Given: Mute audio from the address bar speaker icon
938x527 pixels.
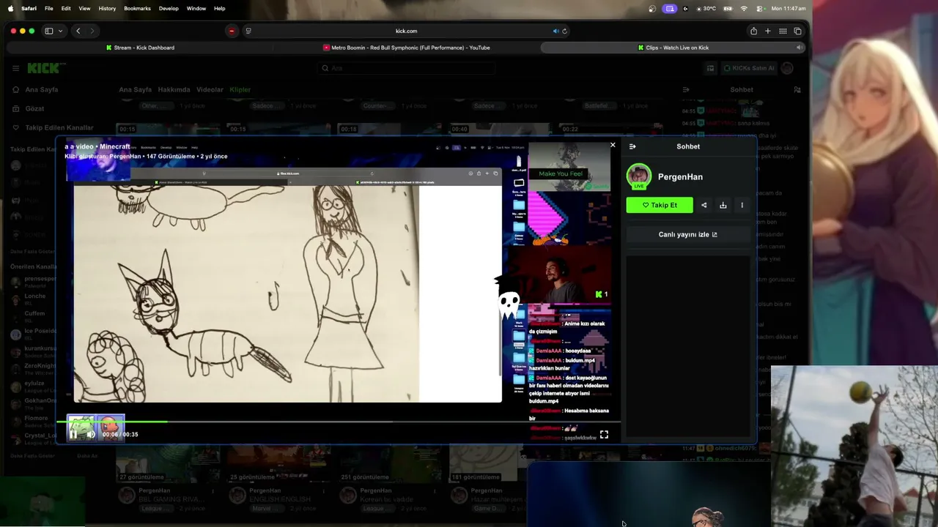Looking at the screenshot, I should coord(555,31).
